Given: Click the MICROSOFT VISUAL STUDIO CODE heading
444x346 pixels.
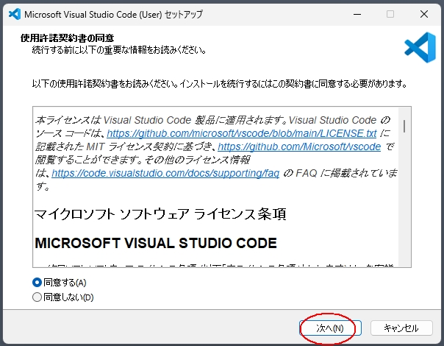Looking at the screenshot, I should click(156, 242).
